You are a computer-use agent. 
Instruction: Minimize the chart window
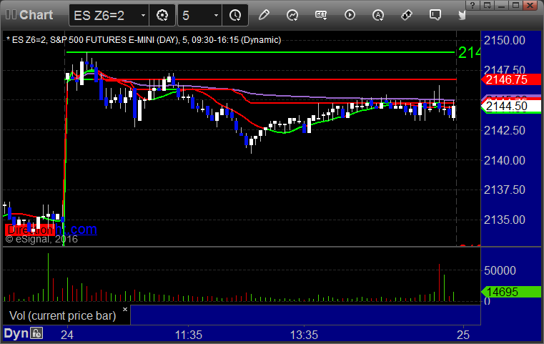pyautogui.click(x=502, y=5)
